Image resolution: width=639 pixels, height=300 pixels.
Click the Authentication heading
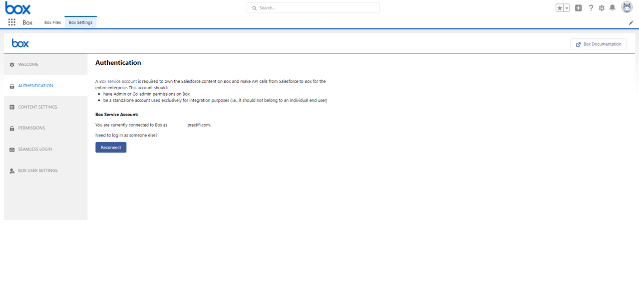click(x=118, y=63)
